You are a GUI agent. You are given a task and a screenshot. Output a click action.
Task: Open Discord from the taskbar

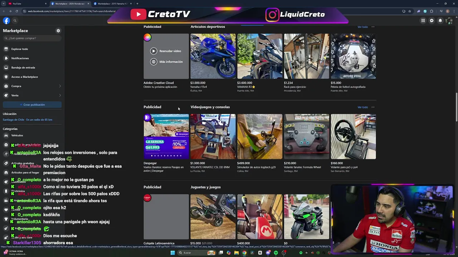(x=268, y=253)
